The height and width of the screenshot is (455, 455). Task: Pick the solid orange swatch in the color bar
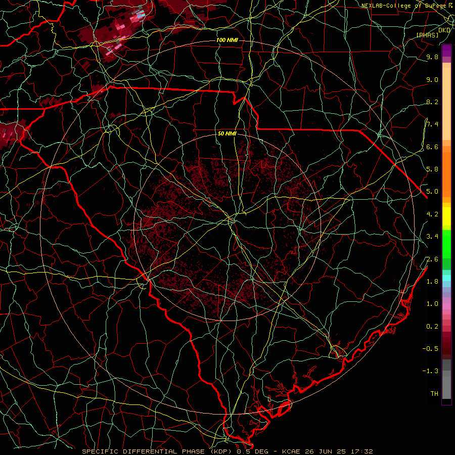446,175
